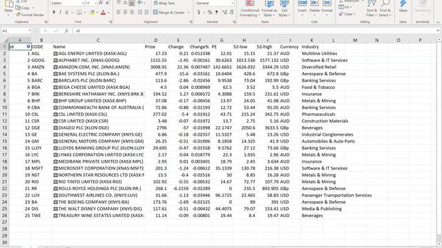Align text to the right
Viewport: 442px width, 248px height.
pos(131,12)
